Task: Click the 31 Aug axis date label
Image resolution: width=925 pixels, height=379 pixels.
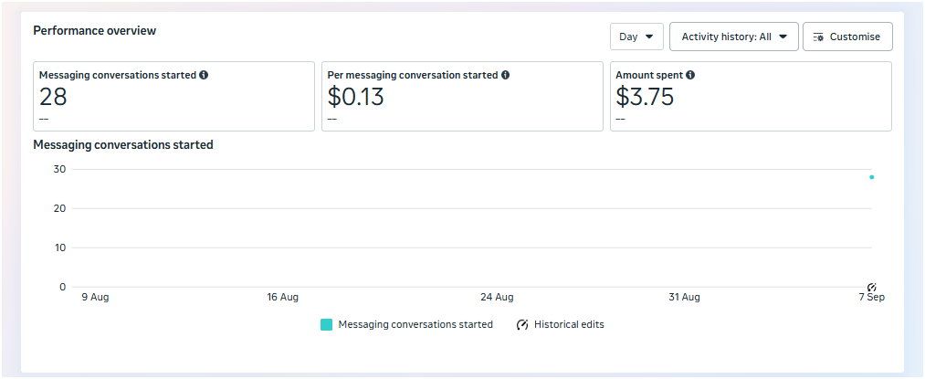Action: (684, 297)
